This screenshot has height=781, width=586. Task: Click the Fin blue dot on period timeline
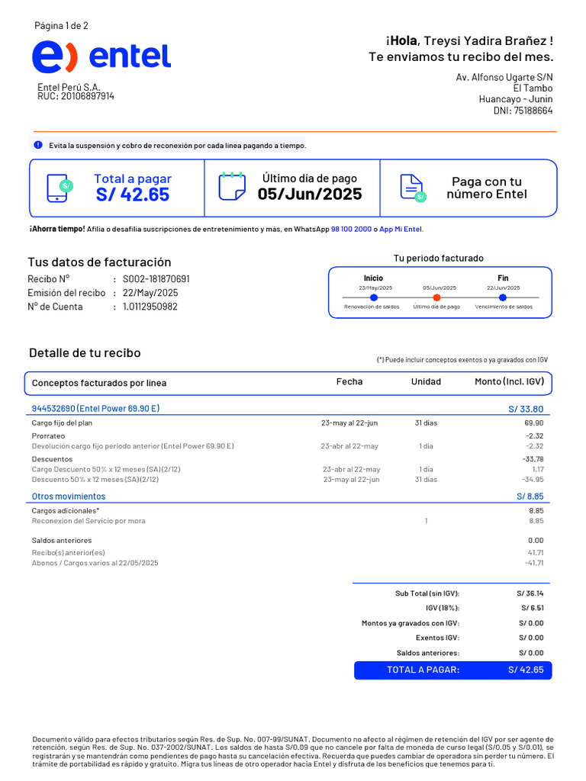coord(503,297)
